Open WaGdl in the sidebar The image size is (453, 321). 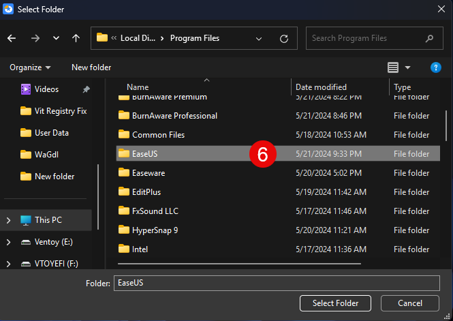point(40,155)
